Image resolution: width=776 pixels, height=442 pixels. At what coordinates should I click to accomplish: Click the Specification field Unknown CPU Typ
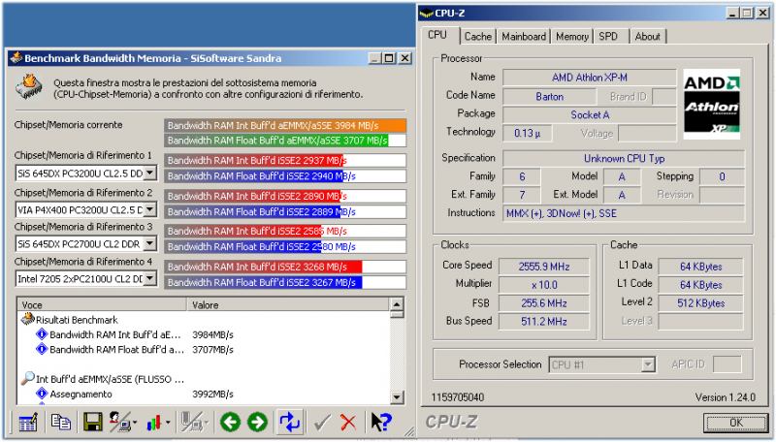pos(624,158)
